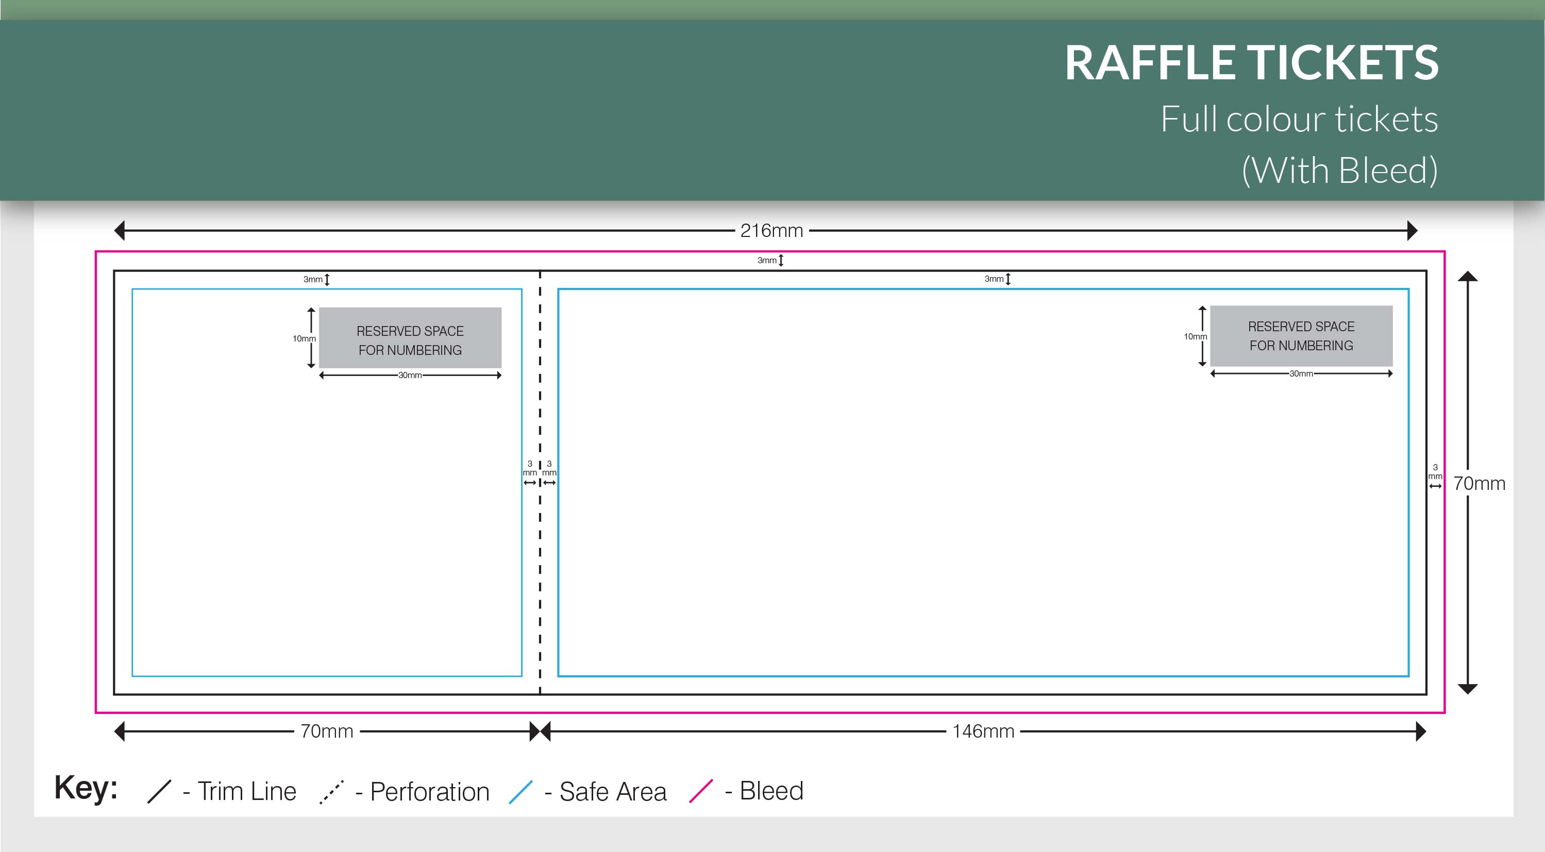Click the 216mm width label
The image size is (1545, 852).
[771, 230]
